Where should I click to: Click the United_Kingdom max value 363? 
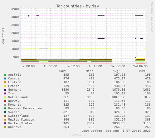148,120
